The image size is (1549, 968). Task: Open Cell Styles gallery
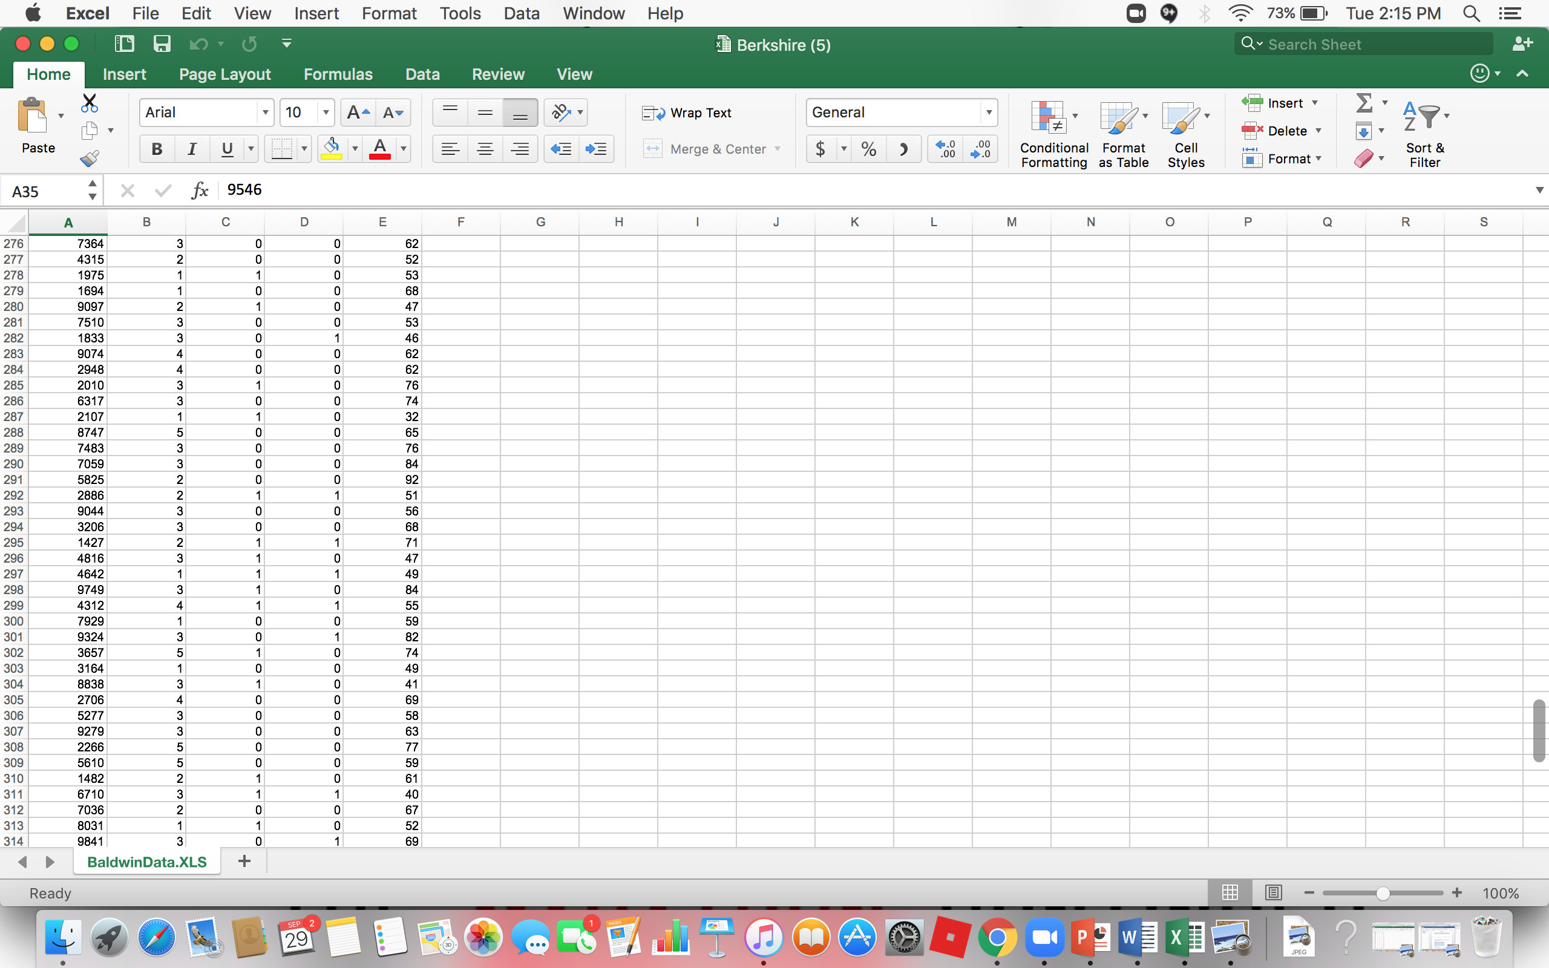point(1185,132)
